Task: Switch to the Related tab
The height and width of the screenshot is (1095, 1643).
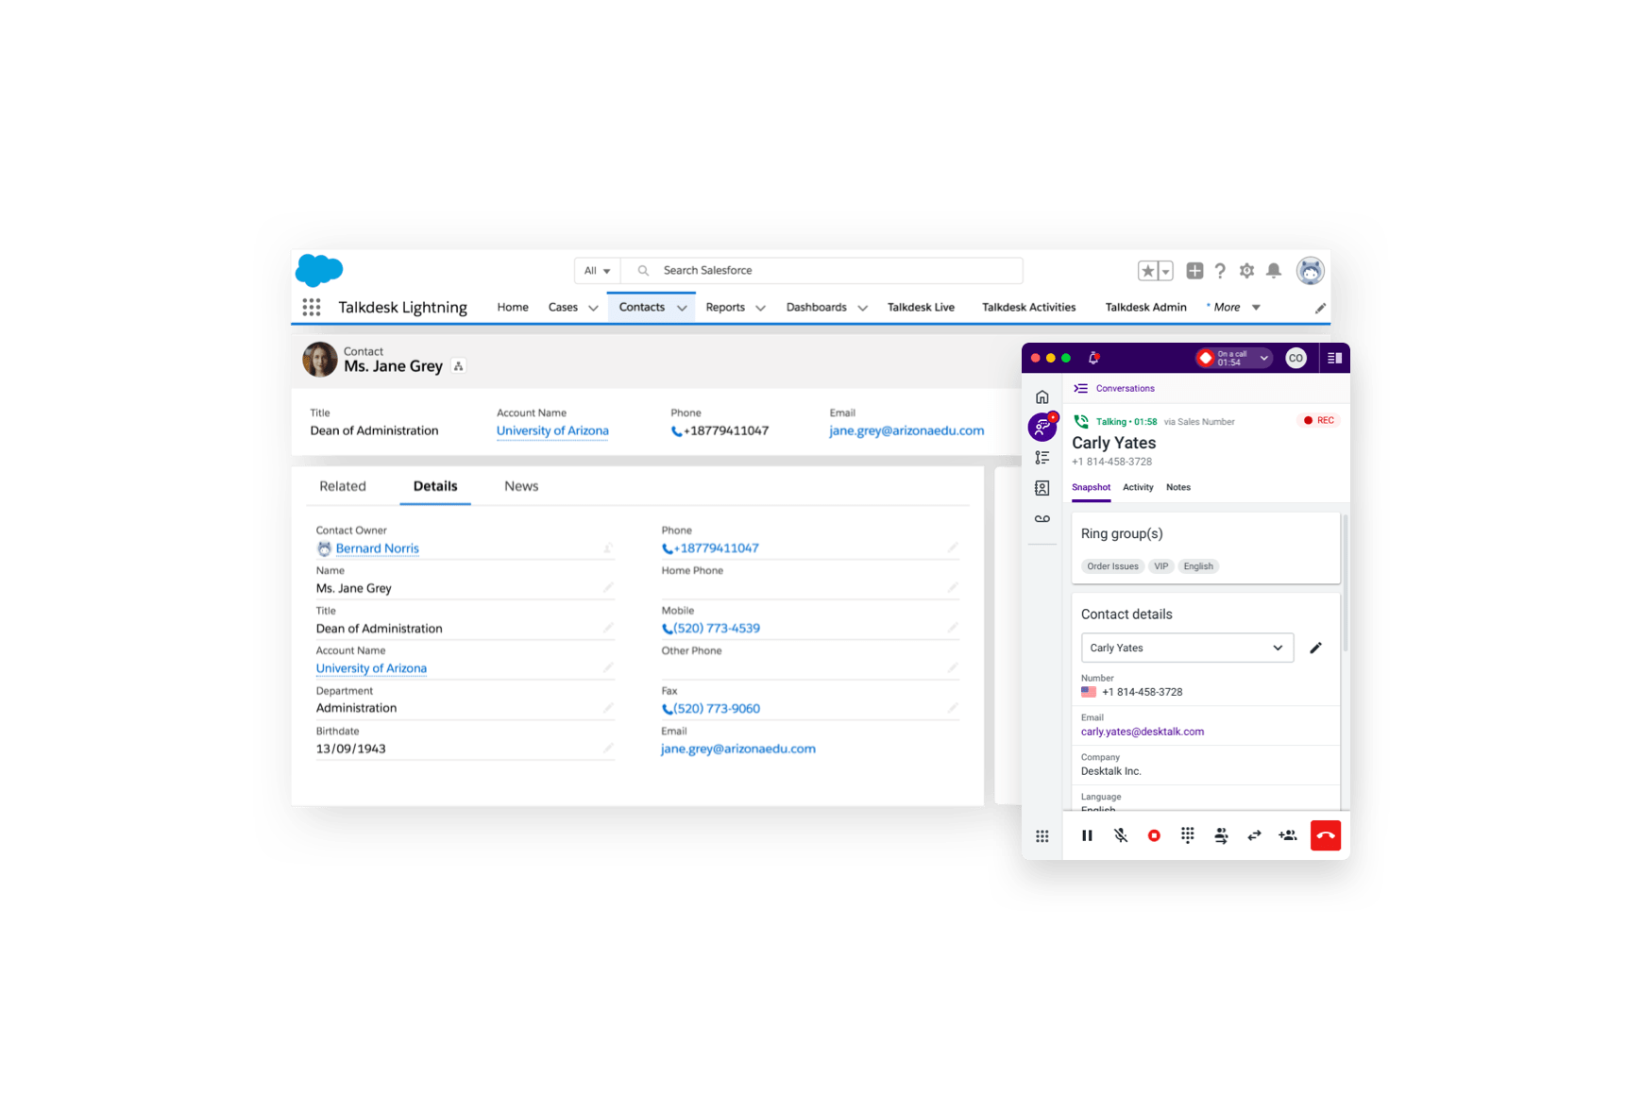Action: (343, 486)
